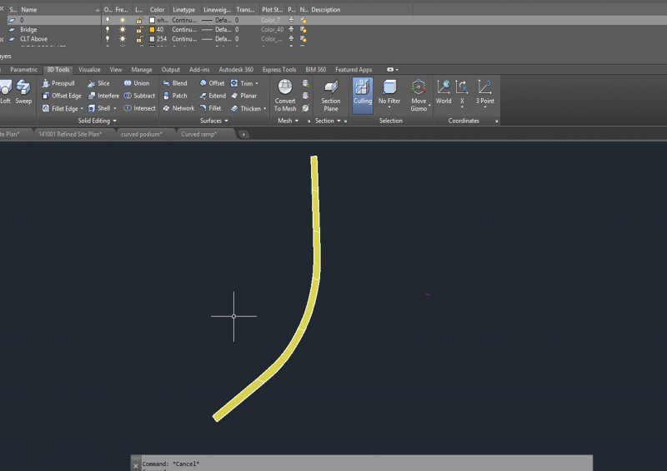Click the Offset Edge tool
Viewport: 667px width, 471px height.
62,96
